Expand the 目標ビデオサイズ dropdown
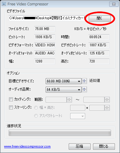 (x=64, y=81)
